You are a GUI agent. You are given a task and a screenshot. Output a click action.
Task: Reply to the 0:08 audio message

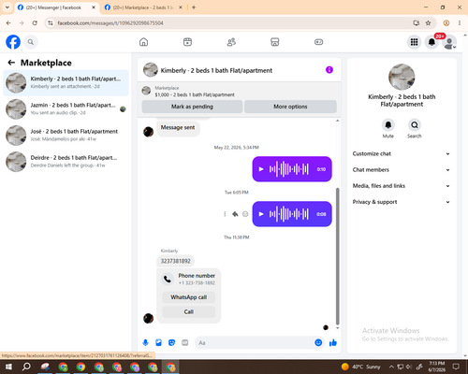tap(235, 214)
